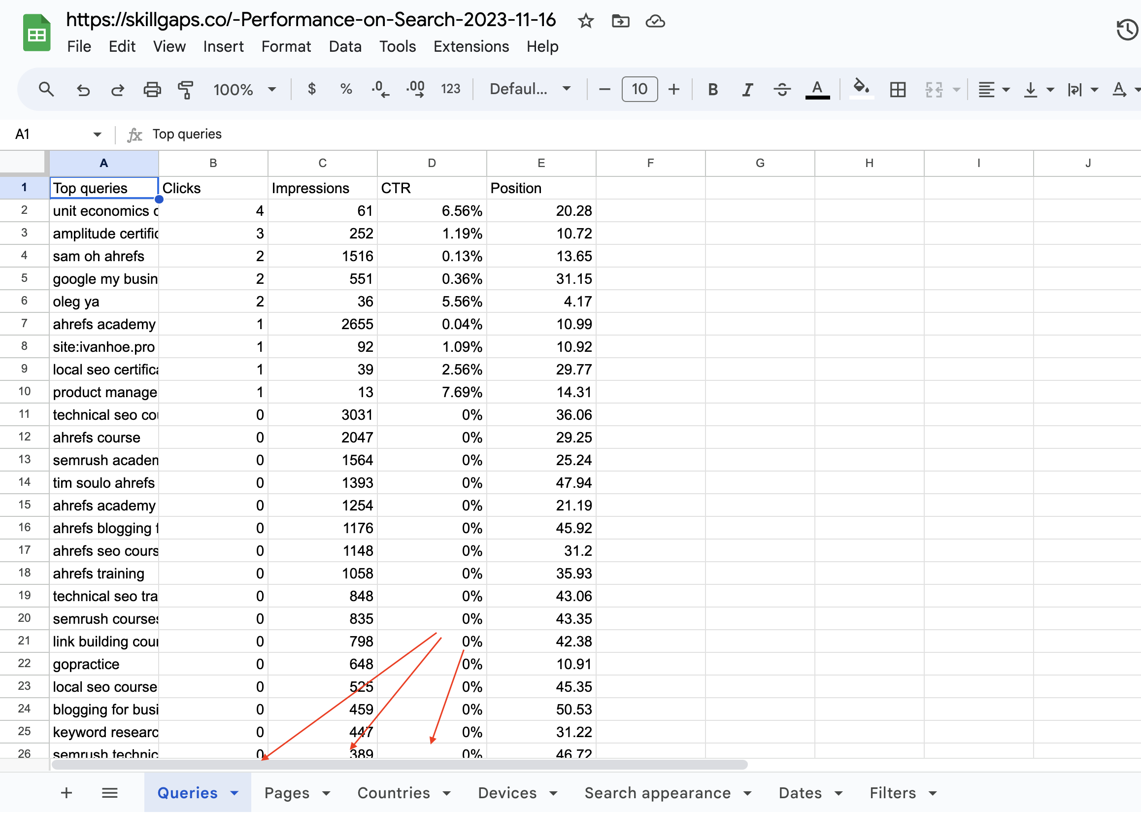Open version history clock icon
Screen dimensions: 1141x813
tap(1127, 30)
